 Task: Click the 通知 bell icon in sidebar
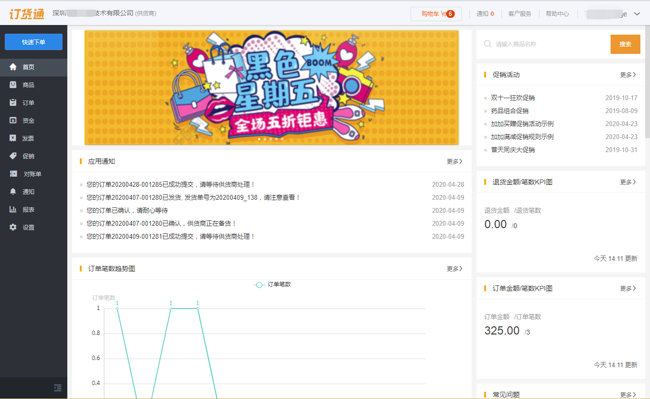click(x=13, y=192)
